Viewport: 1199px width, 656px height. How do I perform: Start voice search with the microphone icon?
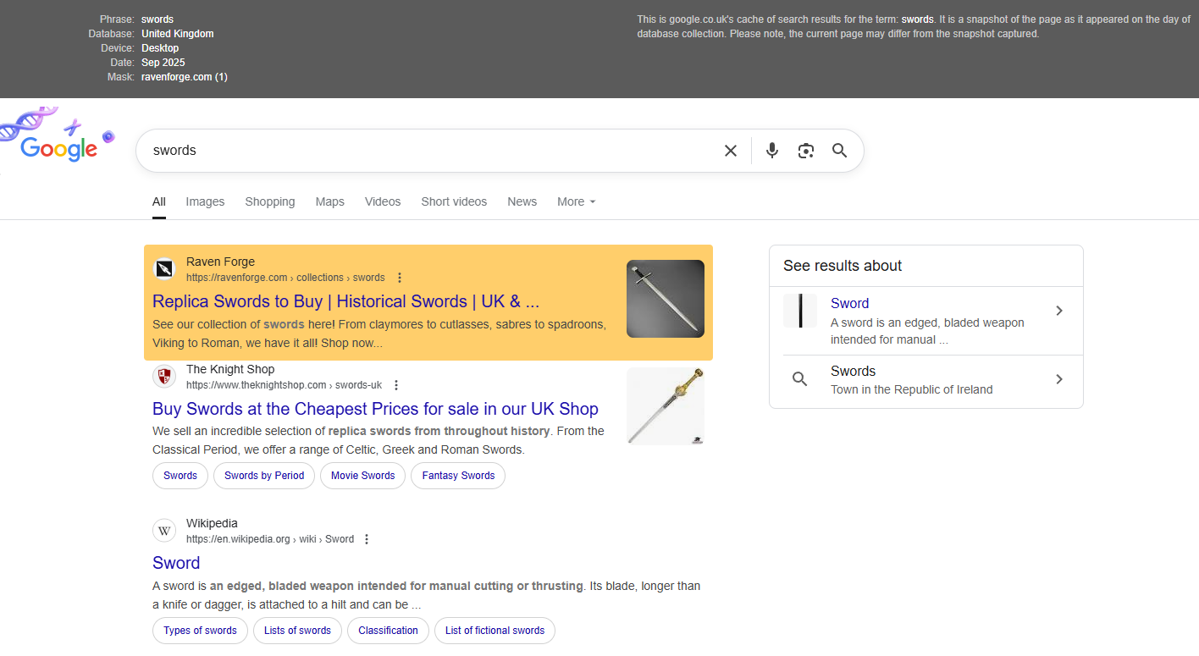772,151
